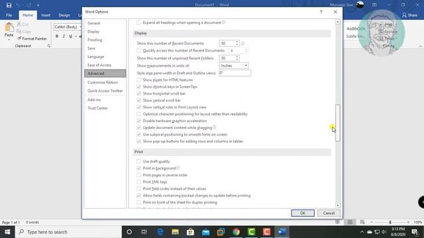This screenshot has height=238, width=424.
Task: Enable Print pages in reverse order
Action: click(138, 175)
